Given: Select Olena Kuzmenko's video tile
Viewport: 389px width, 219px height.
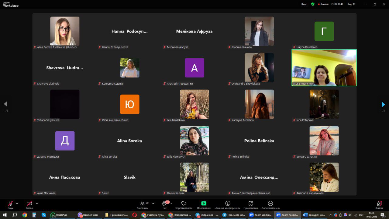Looking at the screenshot, I should [x=324, y=68].
